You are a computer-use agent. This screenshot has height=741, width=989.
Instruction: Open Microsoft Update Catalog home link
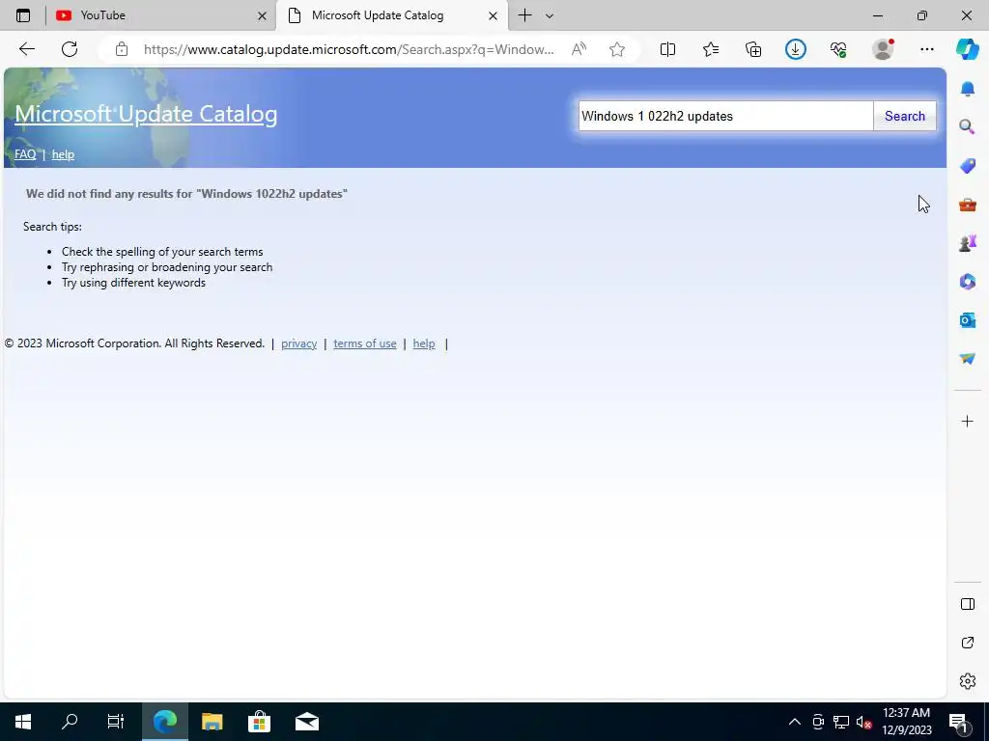point(146,114)
